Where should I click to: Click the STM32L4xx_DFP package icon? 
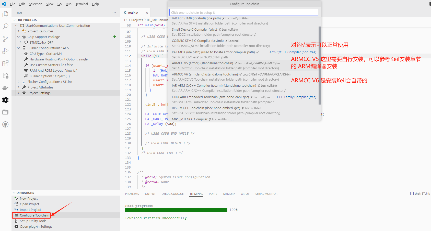point(26,42)
